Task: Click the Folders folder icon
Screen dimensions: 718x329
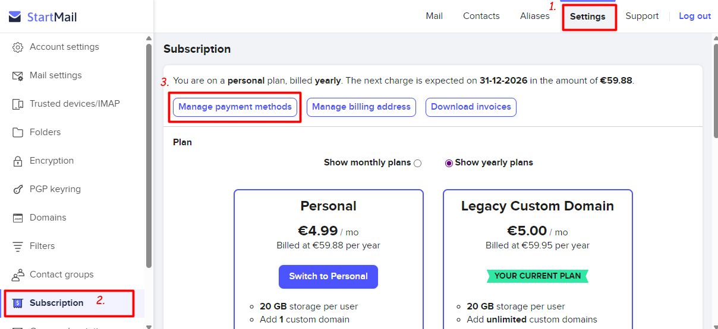Action: coord(18,132)
